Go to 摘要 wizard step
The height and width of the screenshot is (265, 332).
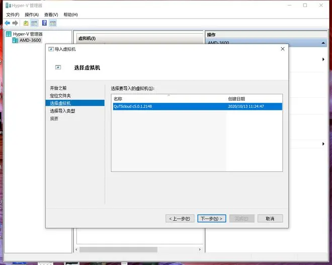54,118
